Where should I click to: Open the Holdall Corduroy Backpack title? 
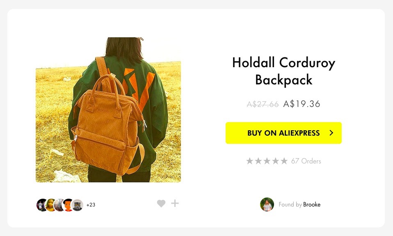click(283, 71)
